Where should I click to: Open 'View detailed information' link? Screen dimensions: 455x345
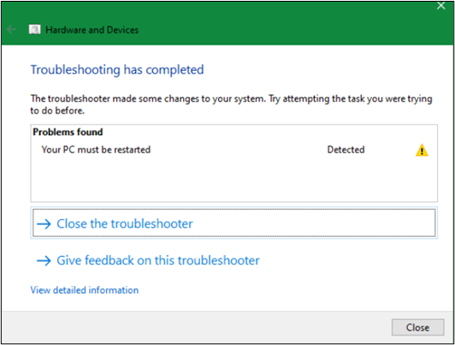tap(85, 290)
